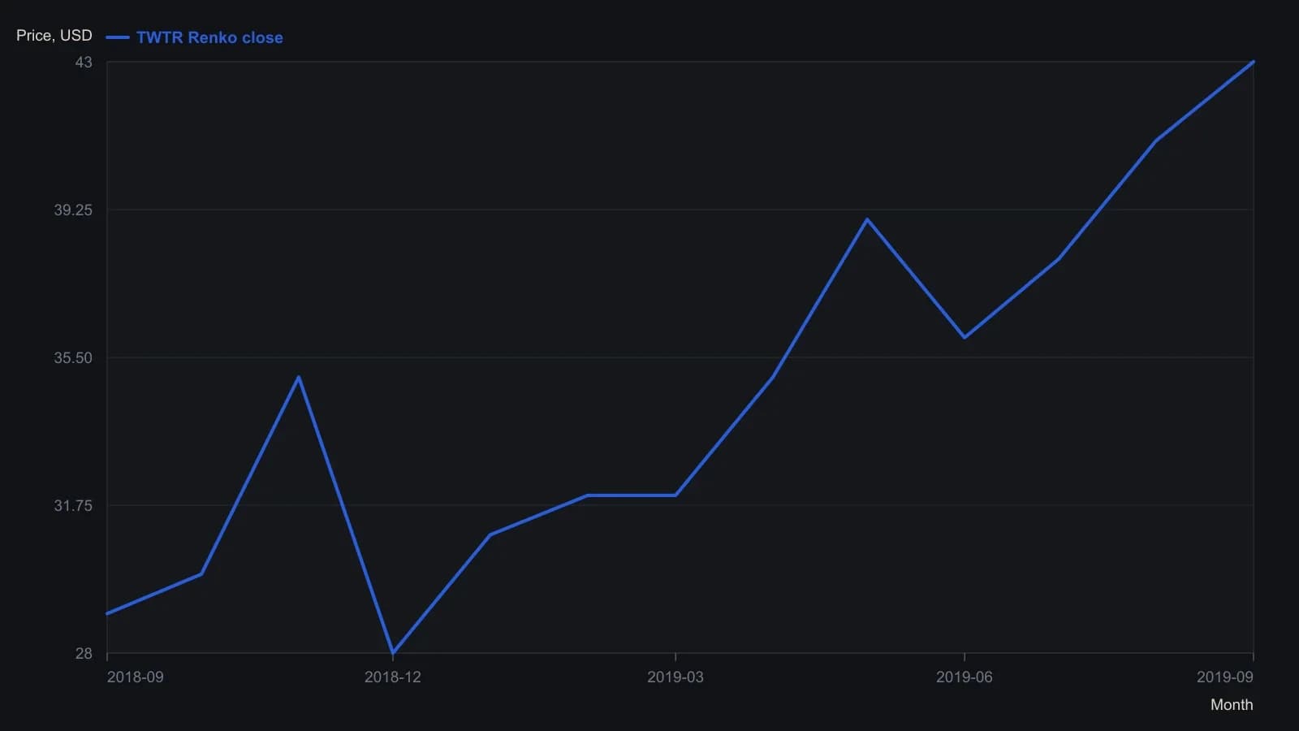Click the data point at 2019-03
The height and width of the screenshot is (731, 1299).
point(675,495)
